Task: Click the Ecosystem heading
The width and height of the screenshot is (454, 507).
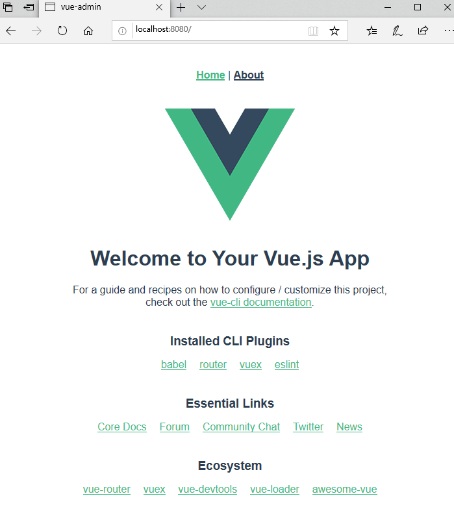Action: coord(230,466)
